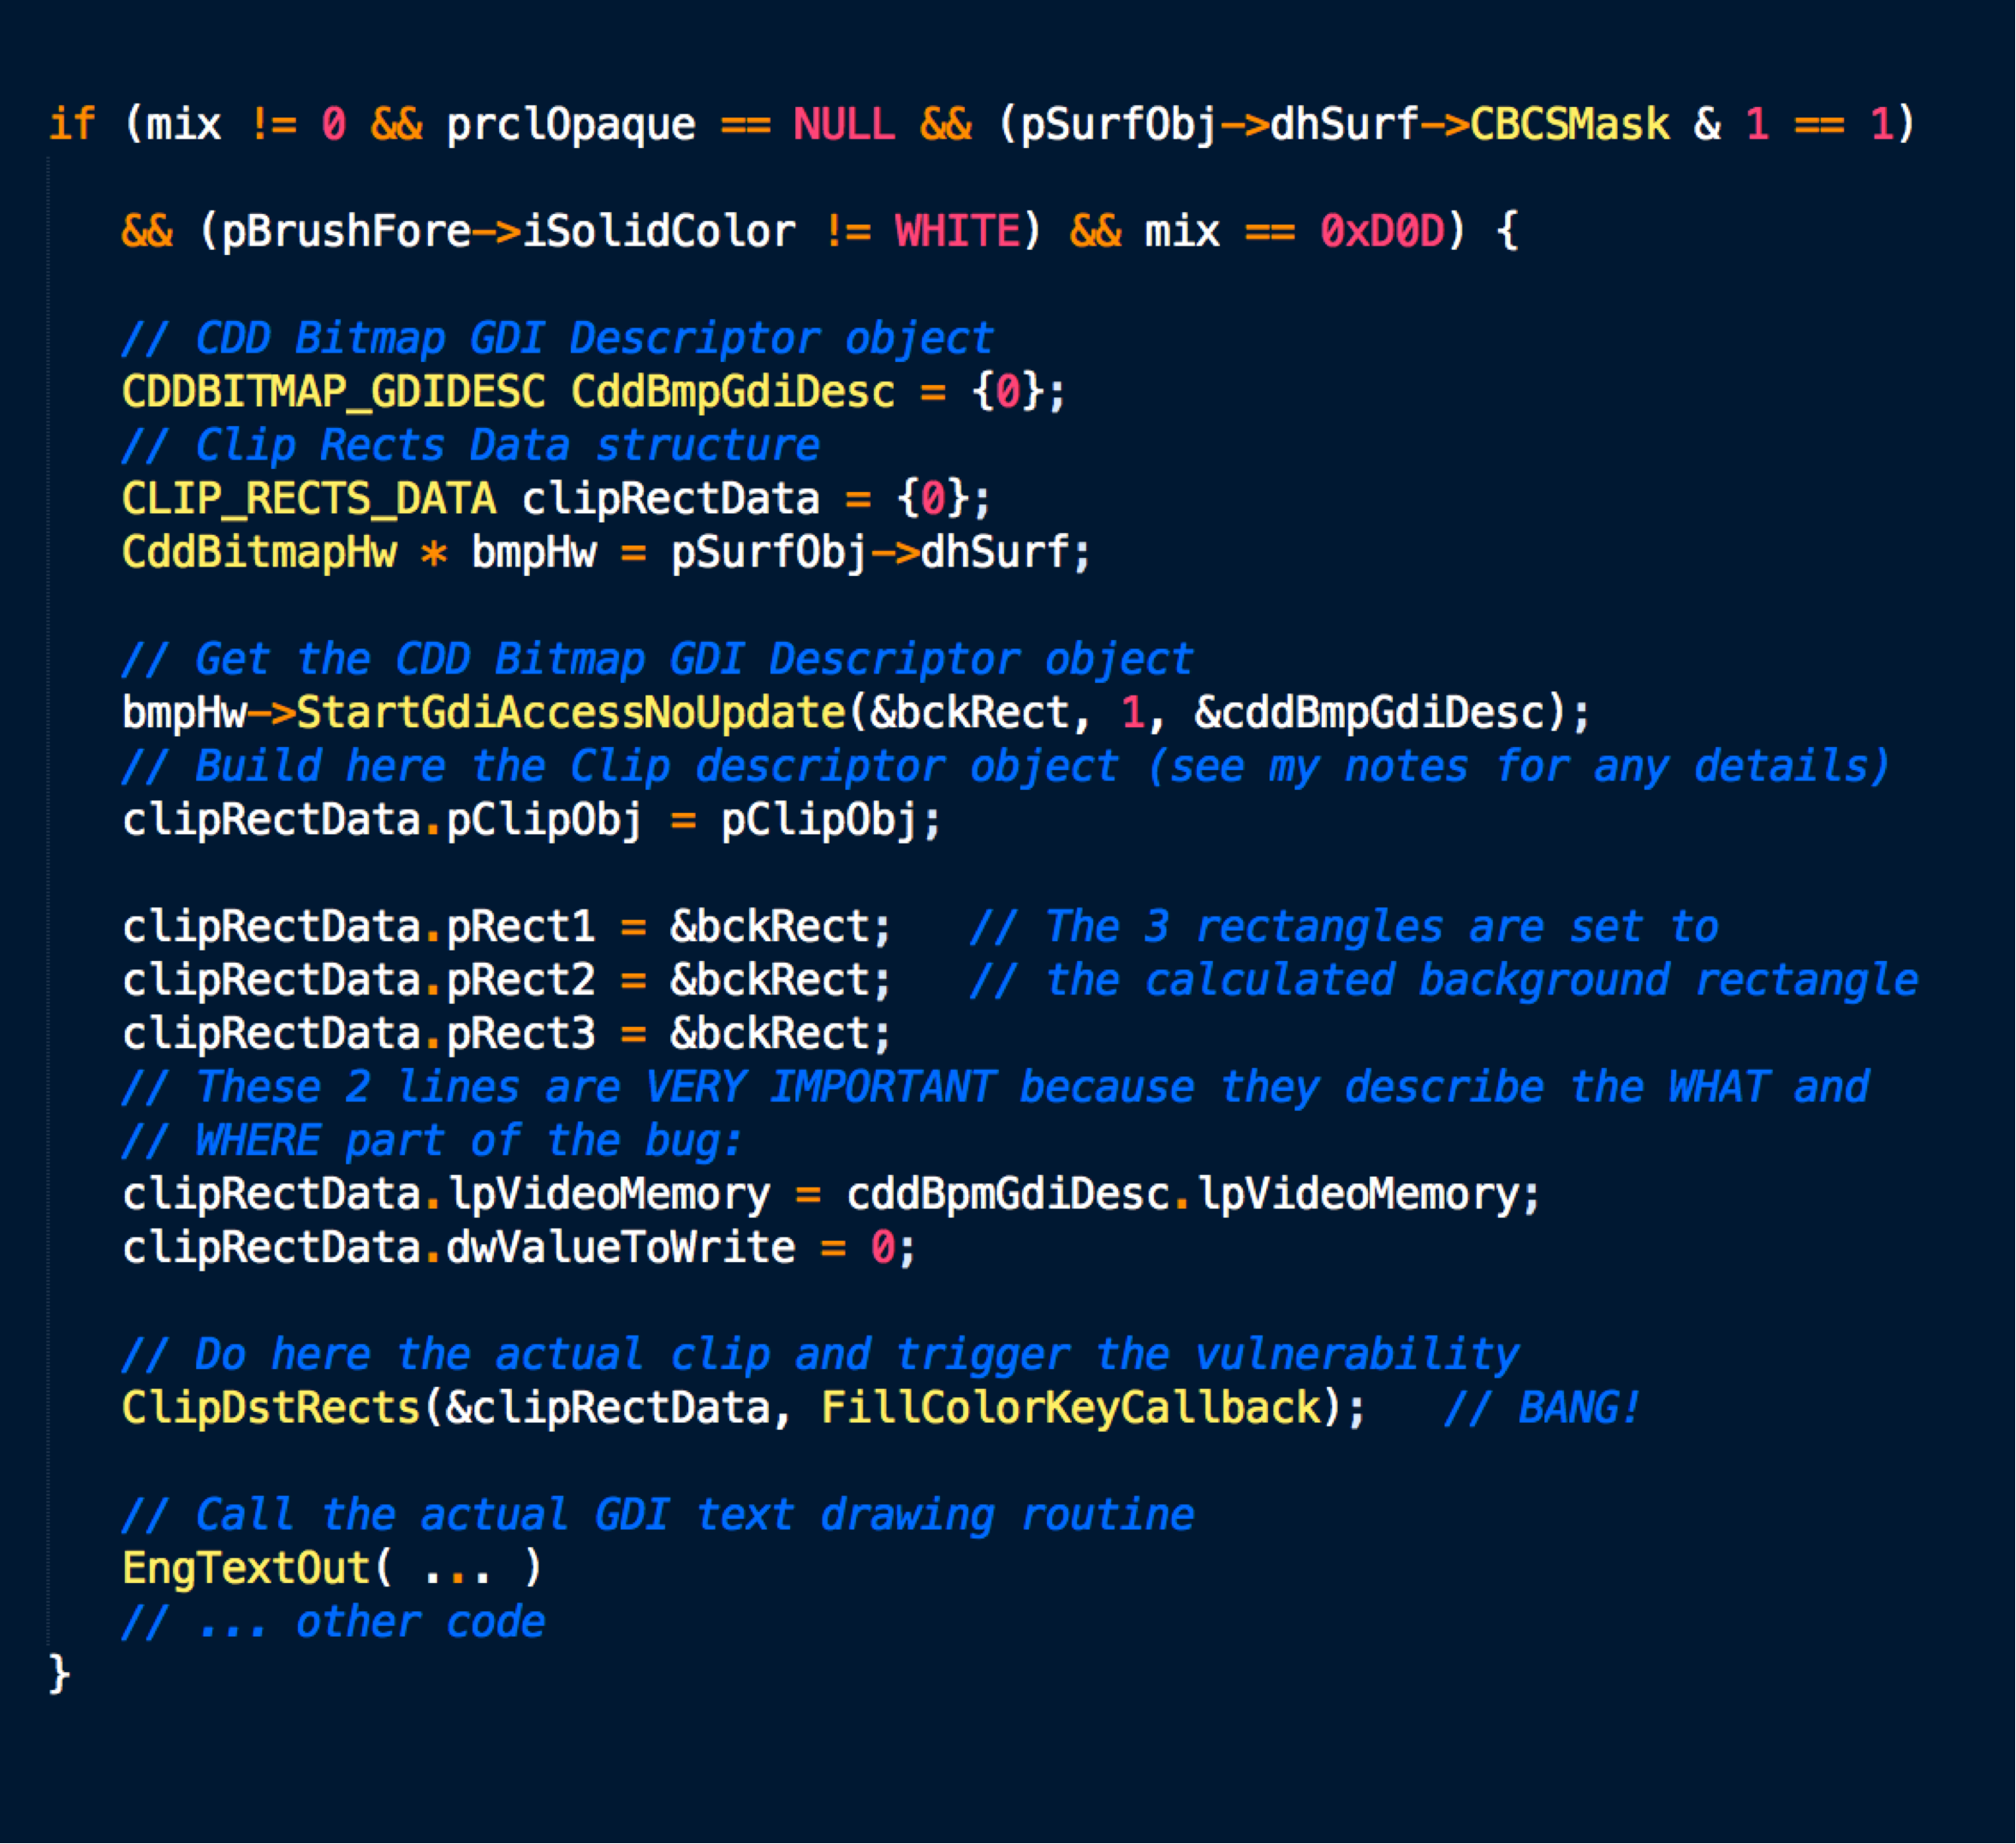Click the CLIP_RECTS_DATA type name
Image resolution: width=2016 pixels, height=1844 pixels.
(x=308, y=499)
